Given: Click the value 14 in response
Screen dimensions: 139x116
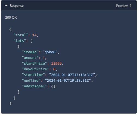Looking at the screenshot, I should pyautogui.click(x=34, y=35).
